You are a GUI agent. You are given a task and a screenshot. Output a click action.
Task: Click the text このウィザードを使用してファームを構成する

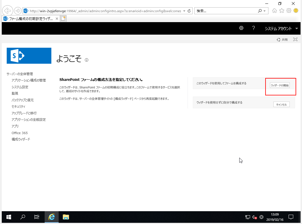pyautogui.click(x=221, y=83)
